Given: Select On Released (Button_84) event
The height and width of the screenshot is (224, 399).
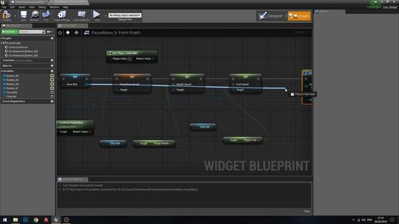Looking at the screenshot, I should point(23,55).
